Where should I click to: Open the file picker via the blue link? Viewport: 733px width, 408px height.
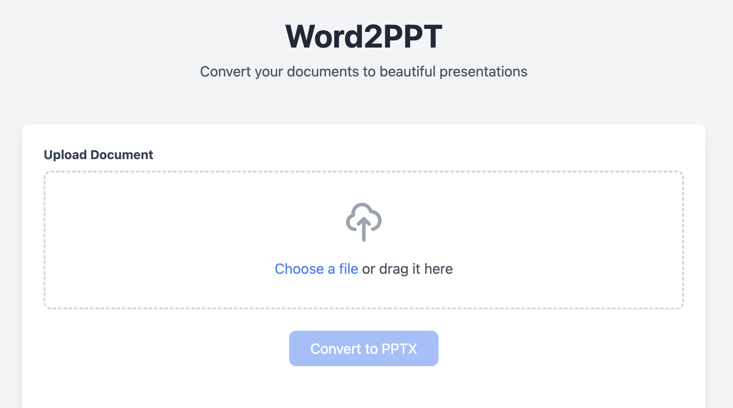[x=316, y=268]
